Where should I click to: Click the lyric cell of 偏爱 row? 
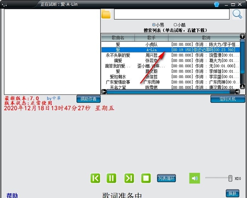pos(204,61)
